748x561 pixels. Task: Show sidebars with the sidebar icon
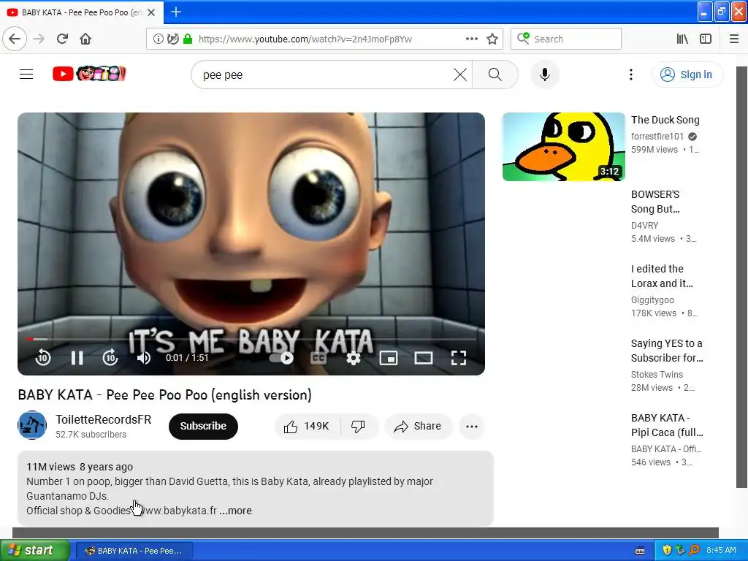(706, 39)
